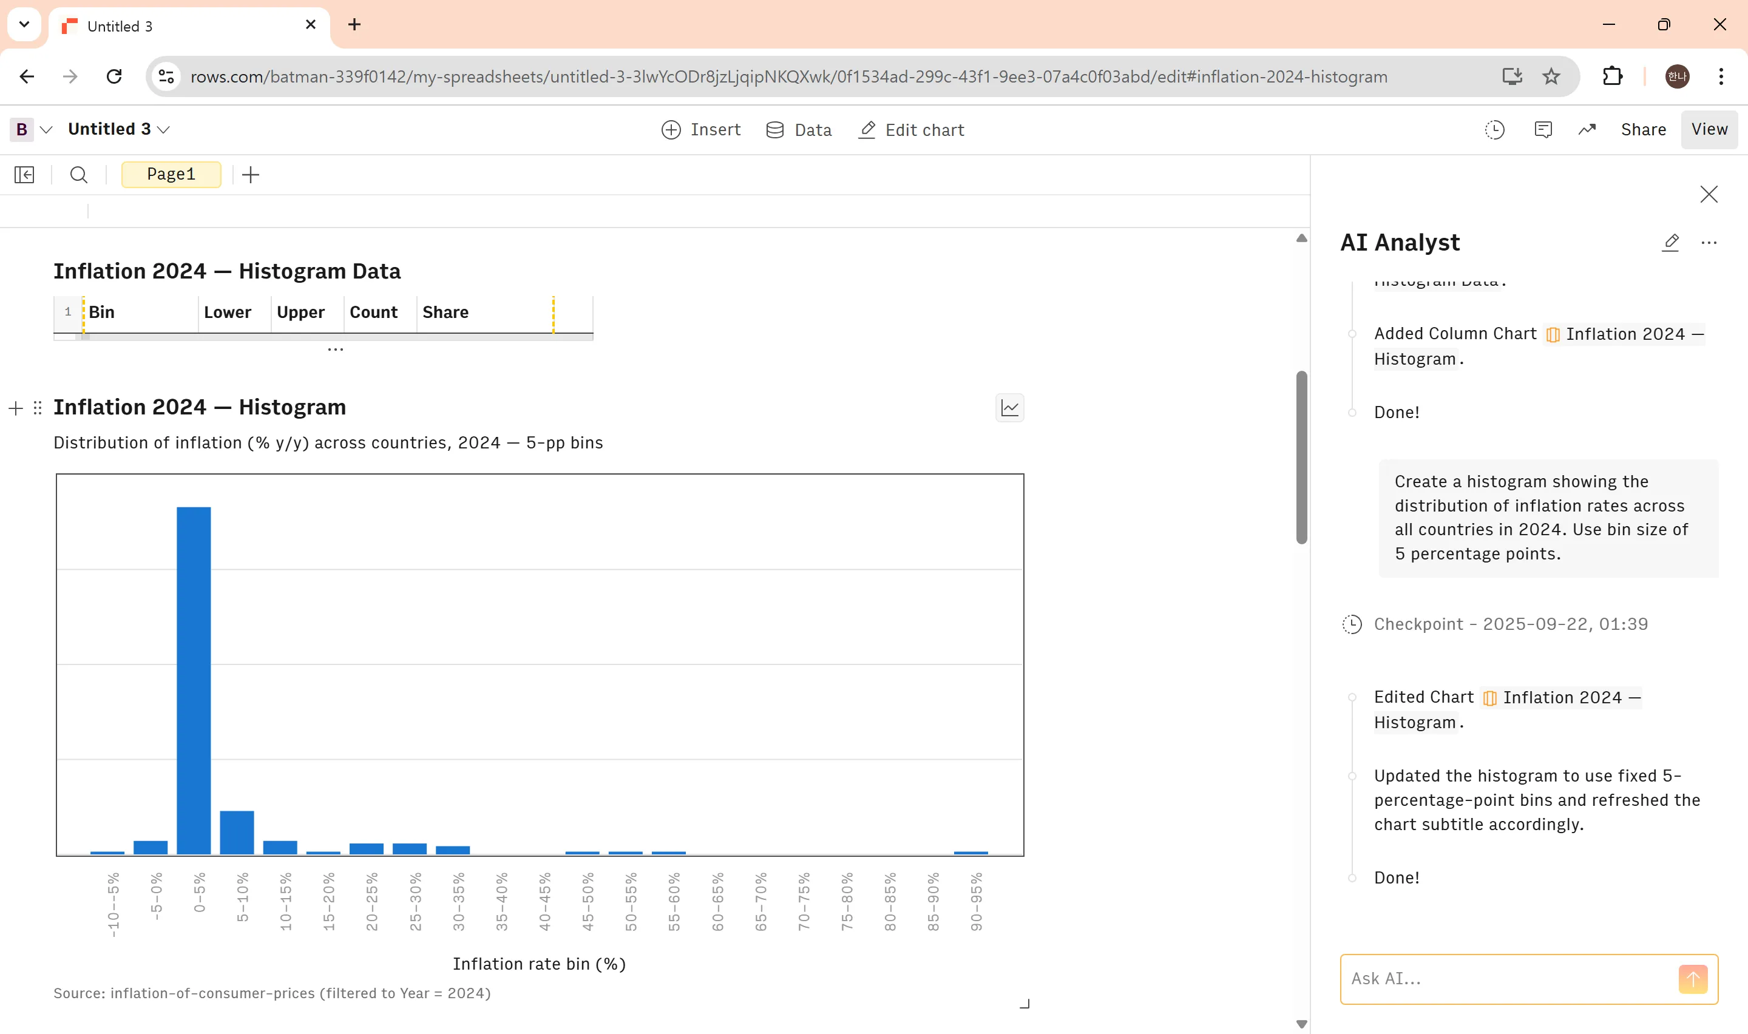This screenshot has height=1034, width=1748.
Task: Toggle the left sidebar panel icon
Action: [x=24, y=174]
